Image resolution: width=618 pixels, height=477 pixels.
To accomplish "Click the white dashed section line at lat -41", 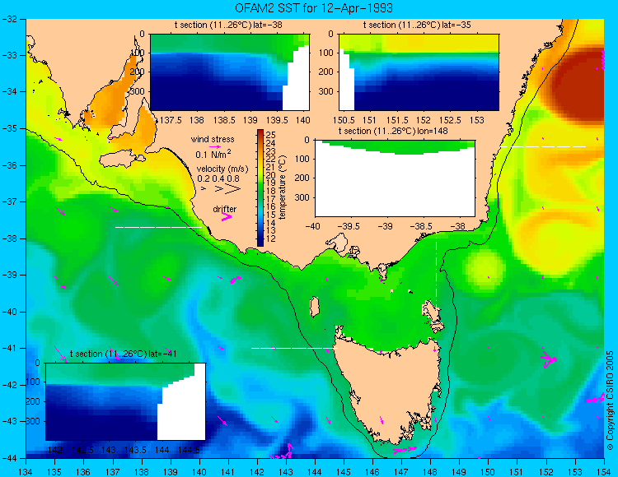I will click(x=294, y=348).
